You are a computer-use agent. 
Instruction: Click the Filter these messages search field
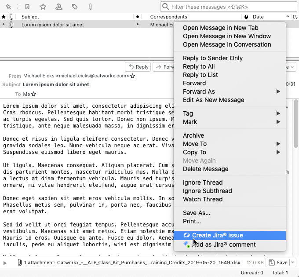pyautogui.click(x=229, y=7)
